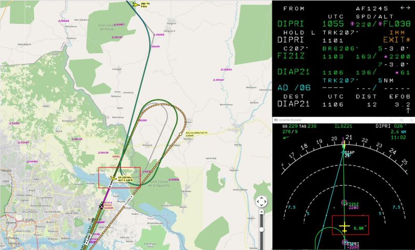
Task: Click the 278/9 wind readout on ND
Action: 290,131
